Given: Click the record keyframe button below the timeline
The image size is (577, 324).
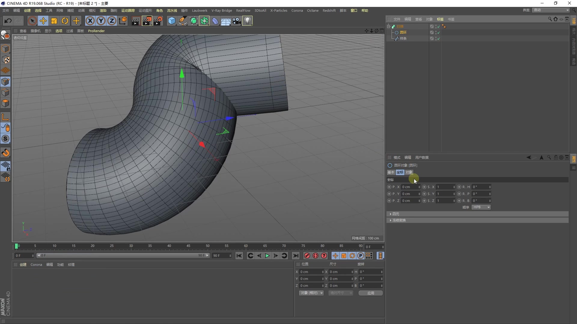Looking at the screenshot, I should tap(307, 256).
